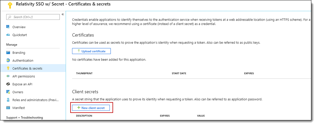Click the Quickstart cloud icon
Screen dimensions: 316x125
click(x=8, y=35)
